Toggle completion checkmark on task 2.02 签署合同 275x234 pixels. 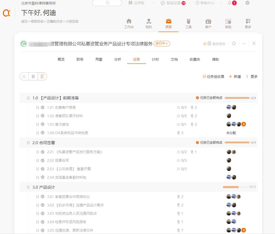(x=42, y=160)
